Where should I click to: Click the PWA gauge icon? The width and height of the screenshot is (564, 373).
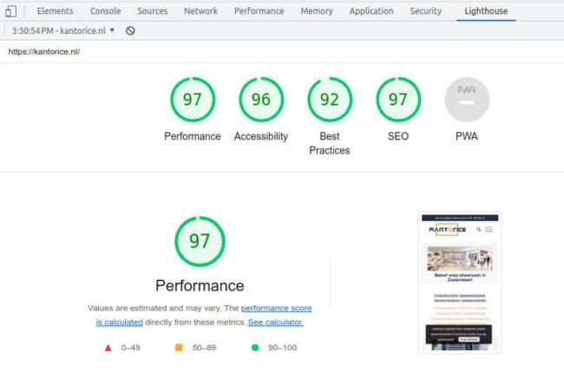tap(467, 100)
